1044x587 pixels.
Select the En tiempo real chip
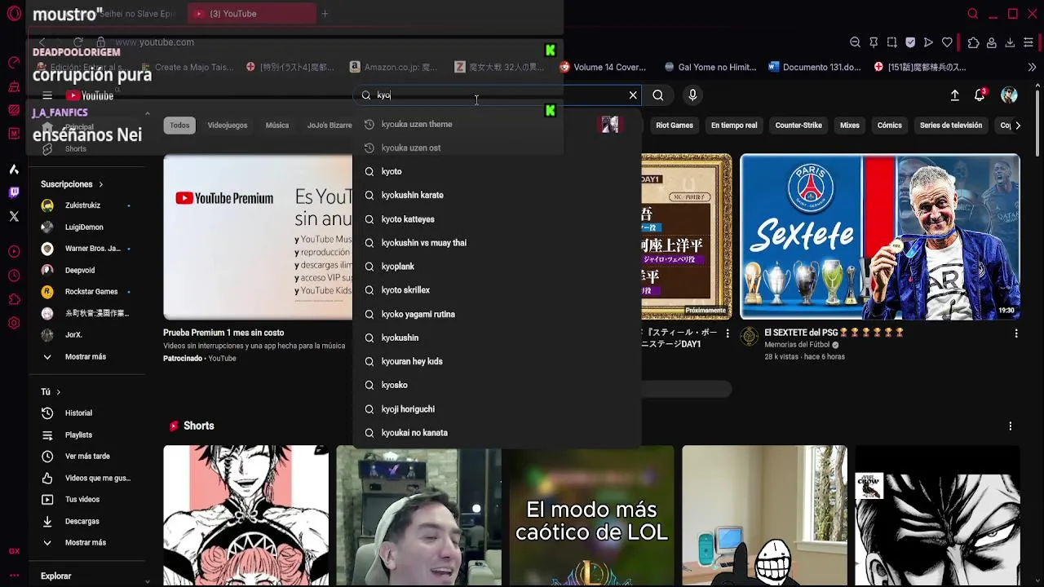tap(734, 126)
